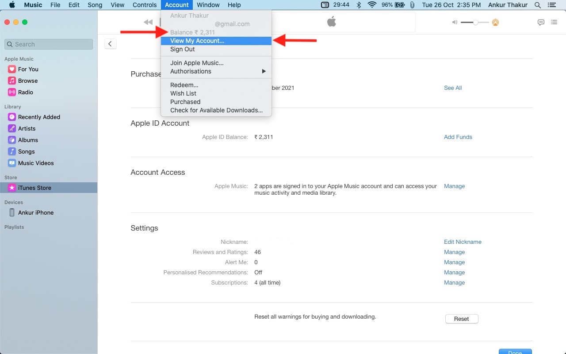This screenshot has height=354, width=566.
Task: Show the Up Next queue list icon
Action: click(554, 23)
